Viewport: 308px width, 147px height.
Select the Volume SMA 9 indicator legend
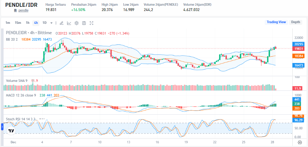(x=17, y=80)
